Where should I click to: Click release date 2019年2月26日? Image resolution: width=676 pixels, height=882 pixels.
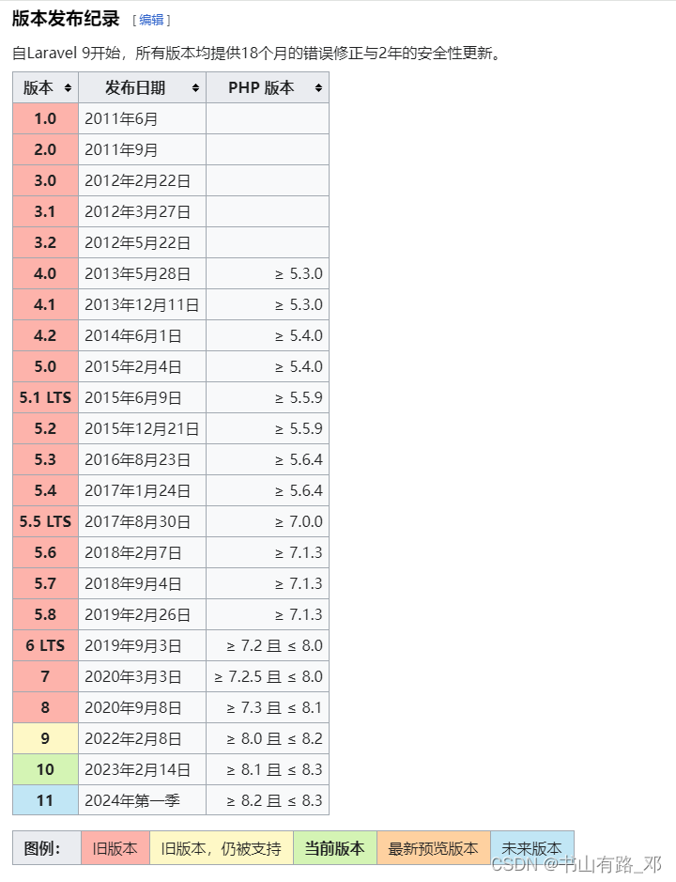coord(137,614)
